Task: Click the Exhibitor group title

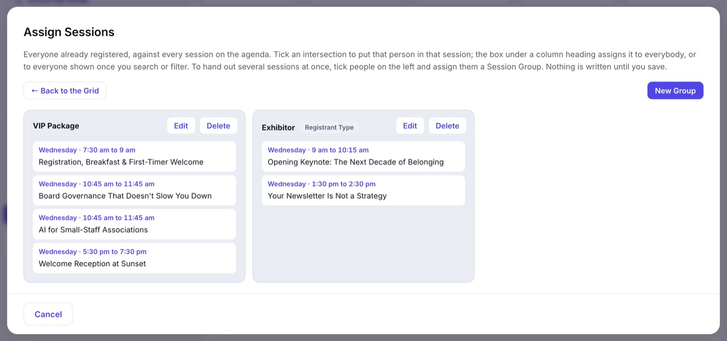Action: pos(278,127)
